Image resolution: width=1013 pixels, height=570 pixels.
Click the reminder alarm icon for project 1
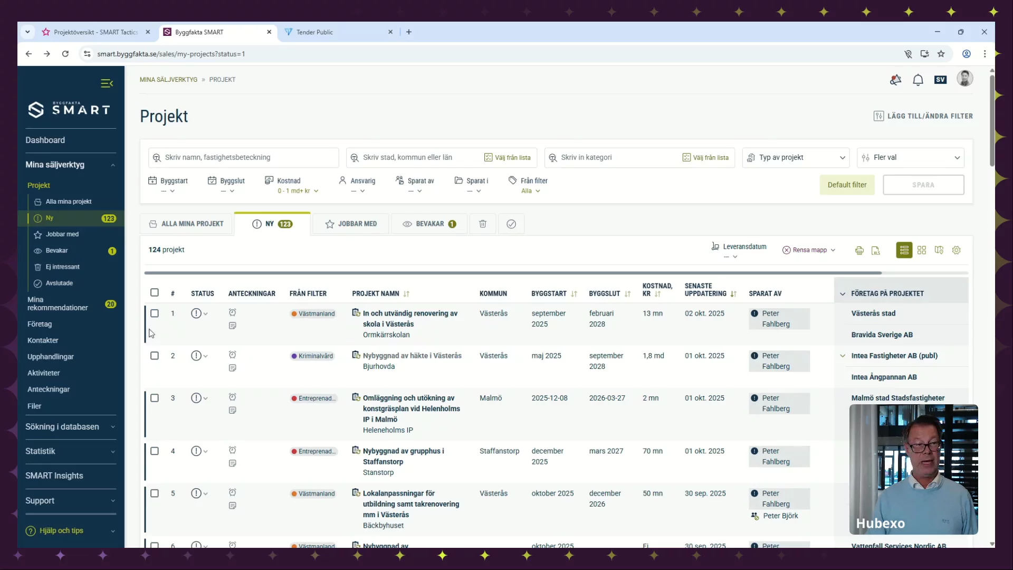tap(232, 312)
